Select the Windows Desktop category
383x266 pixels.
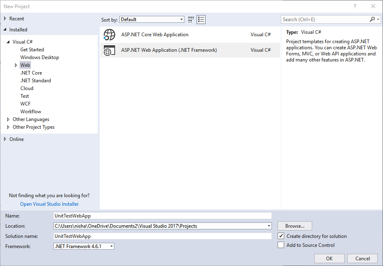(39, 57)
